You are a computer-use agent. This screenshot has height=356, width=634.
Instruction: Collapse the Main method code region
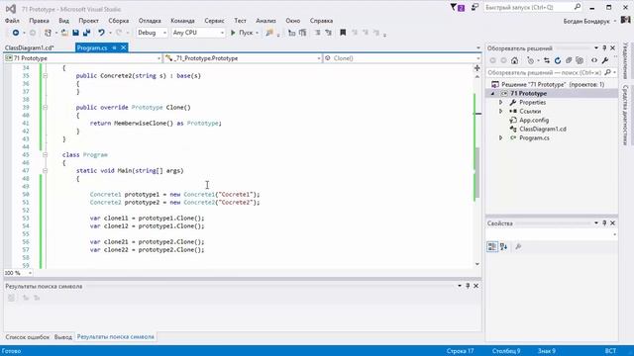(x=45, y=171)
